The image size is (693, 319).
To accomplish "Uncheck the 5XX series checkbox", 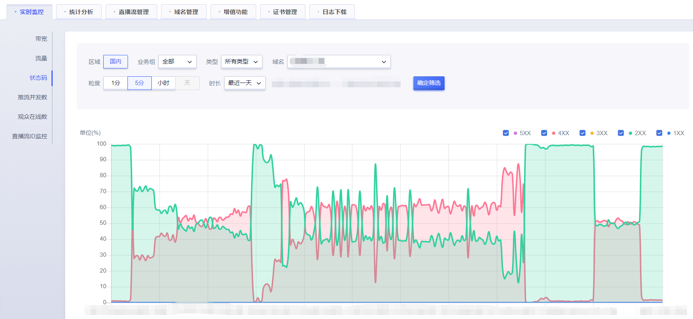I will 506,133.
